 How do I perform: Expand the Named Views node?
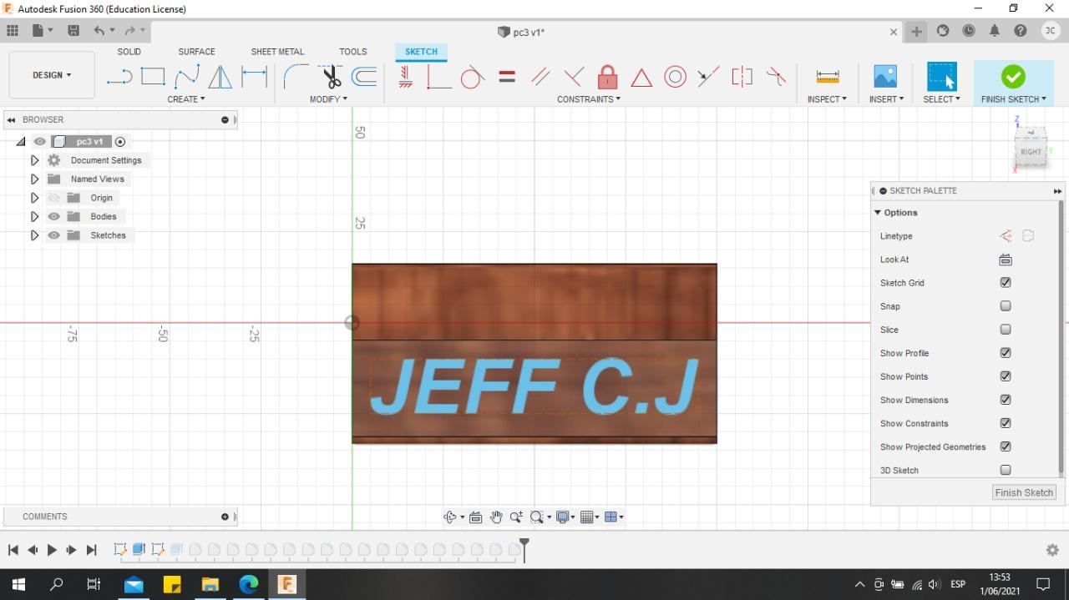coord(34,179)
